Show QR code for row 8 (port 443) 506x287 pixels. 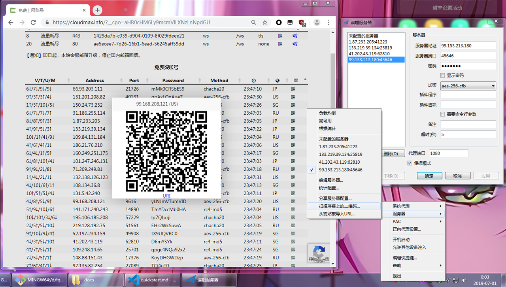(280, 36)
